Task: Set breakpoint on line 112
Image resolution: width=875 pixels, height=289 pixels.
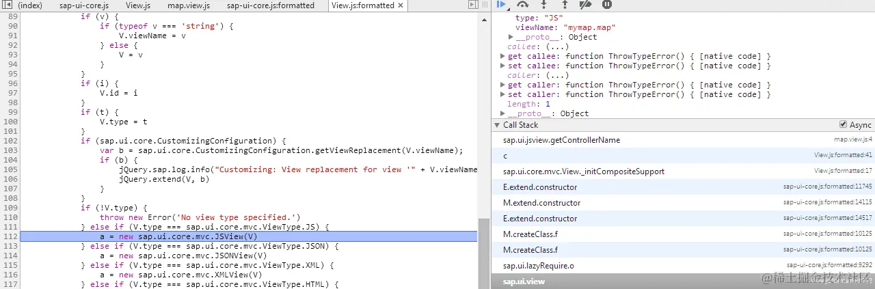Action: point(10,236)
